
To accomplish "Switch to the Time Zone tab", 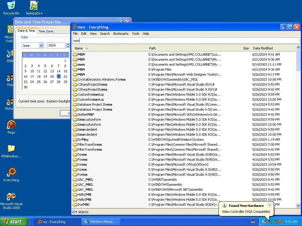I will click(45, 31).
